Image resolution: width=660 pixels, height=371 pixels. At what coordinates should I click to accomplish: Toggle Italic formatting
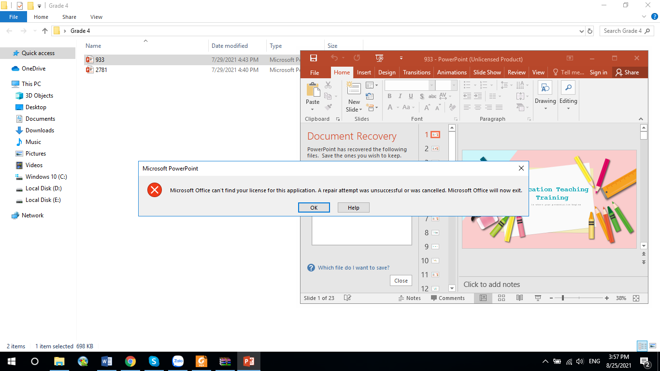[x=400, y=96]
